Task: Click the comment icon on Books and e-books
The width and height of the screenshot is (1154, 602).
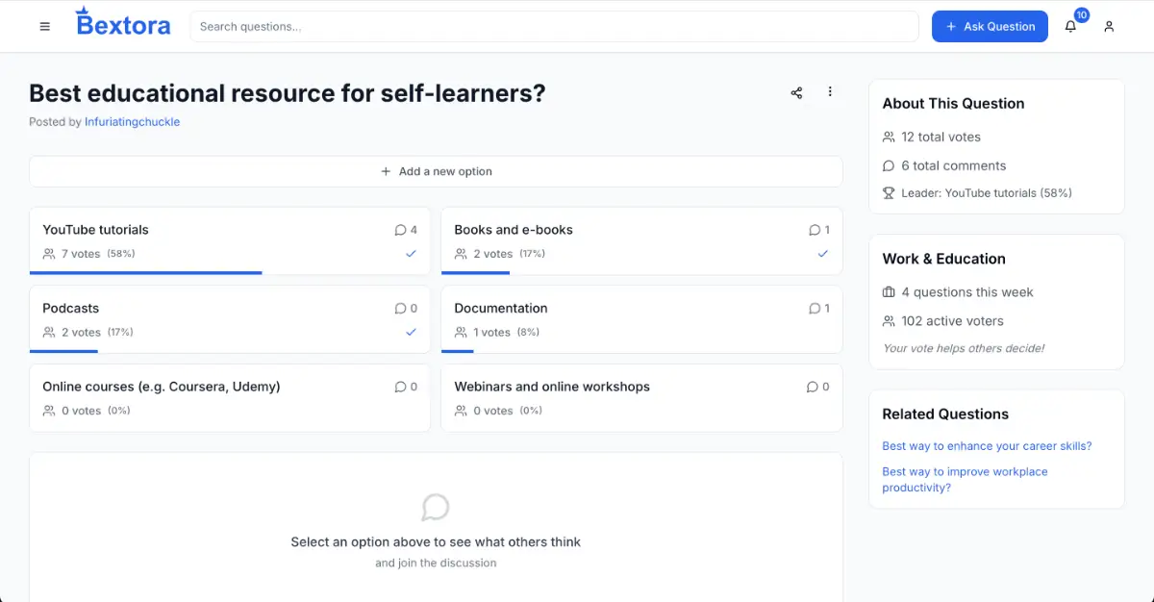Action: click(815, 230)
